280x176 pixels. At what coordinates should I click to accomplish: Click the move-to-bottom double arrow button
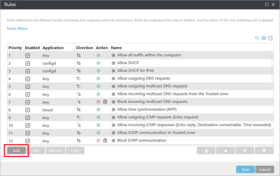click(x=264, y=151)
